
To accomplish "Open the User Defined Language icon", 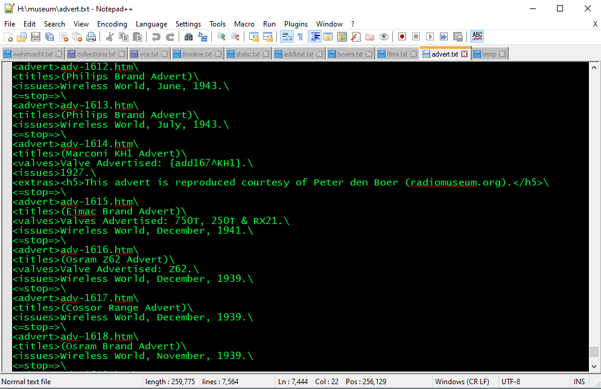I will [328, 37].
